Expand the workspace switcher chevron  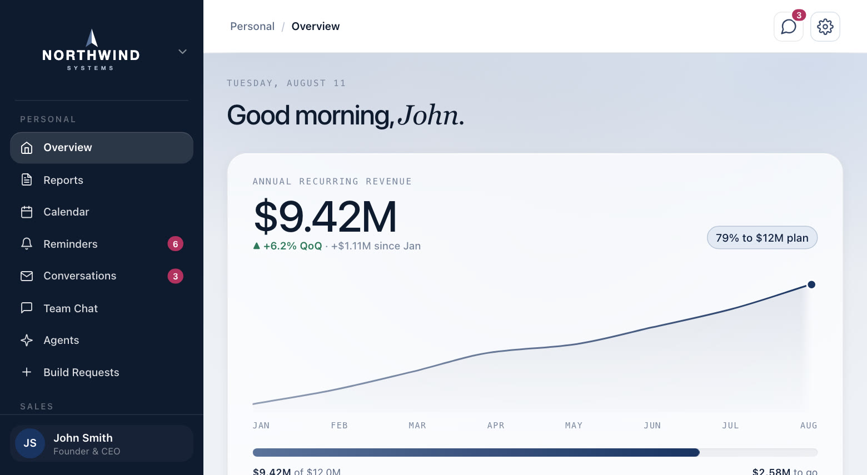point(182,52)
